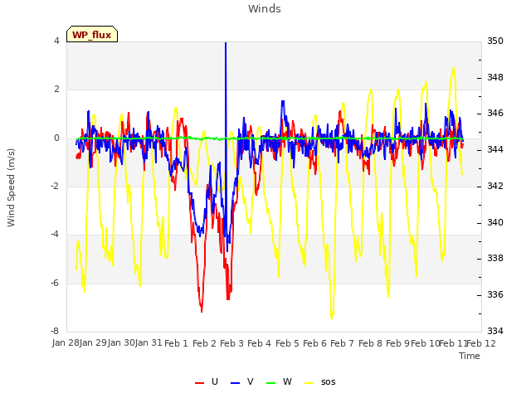The image size is (531, 398).
Task: Click the yellow sos legend swatch
Action: pos(309,383)
